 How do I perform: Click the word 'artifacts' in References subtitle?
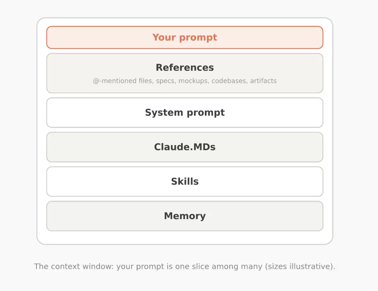pyautogui.click(x=263, y=81)
